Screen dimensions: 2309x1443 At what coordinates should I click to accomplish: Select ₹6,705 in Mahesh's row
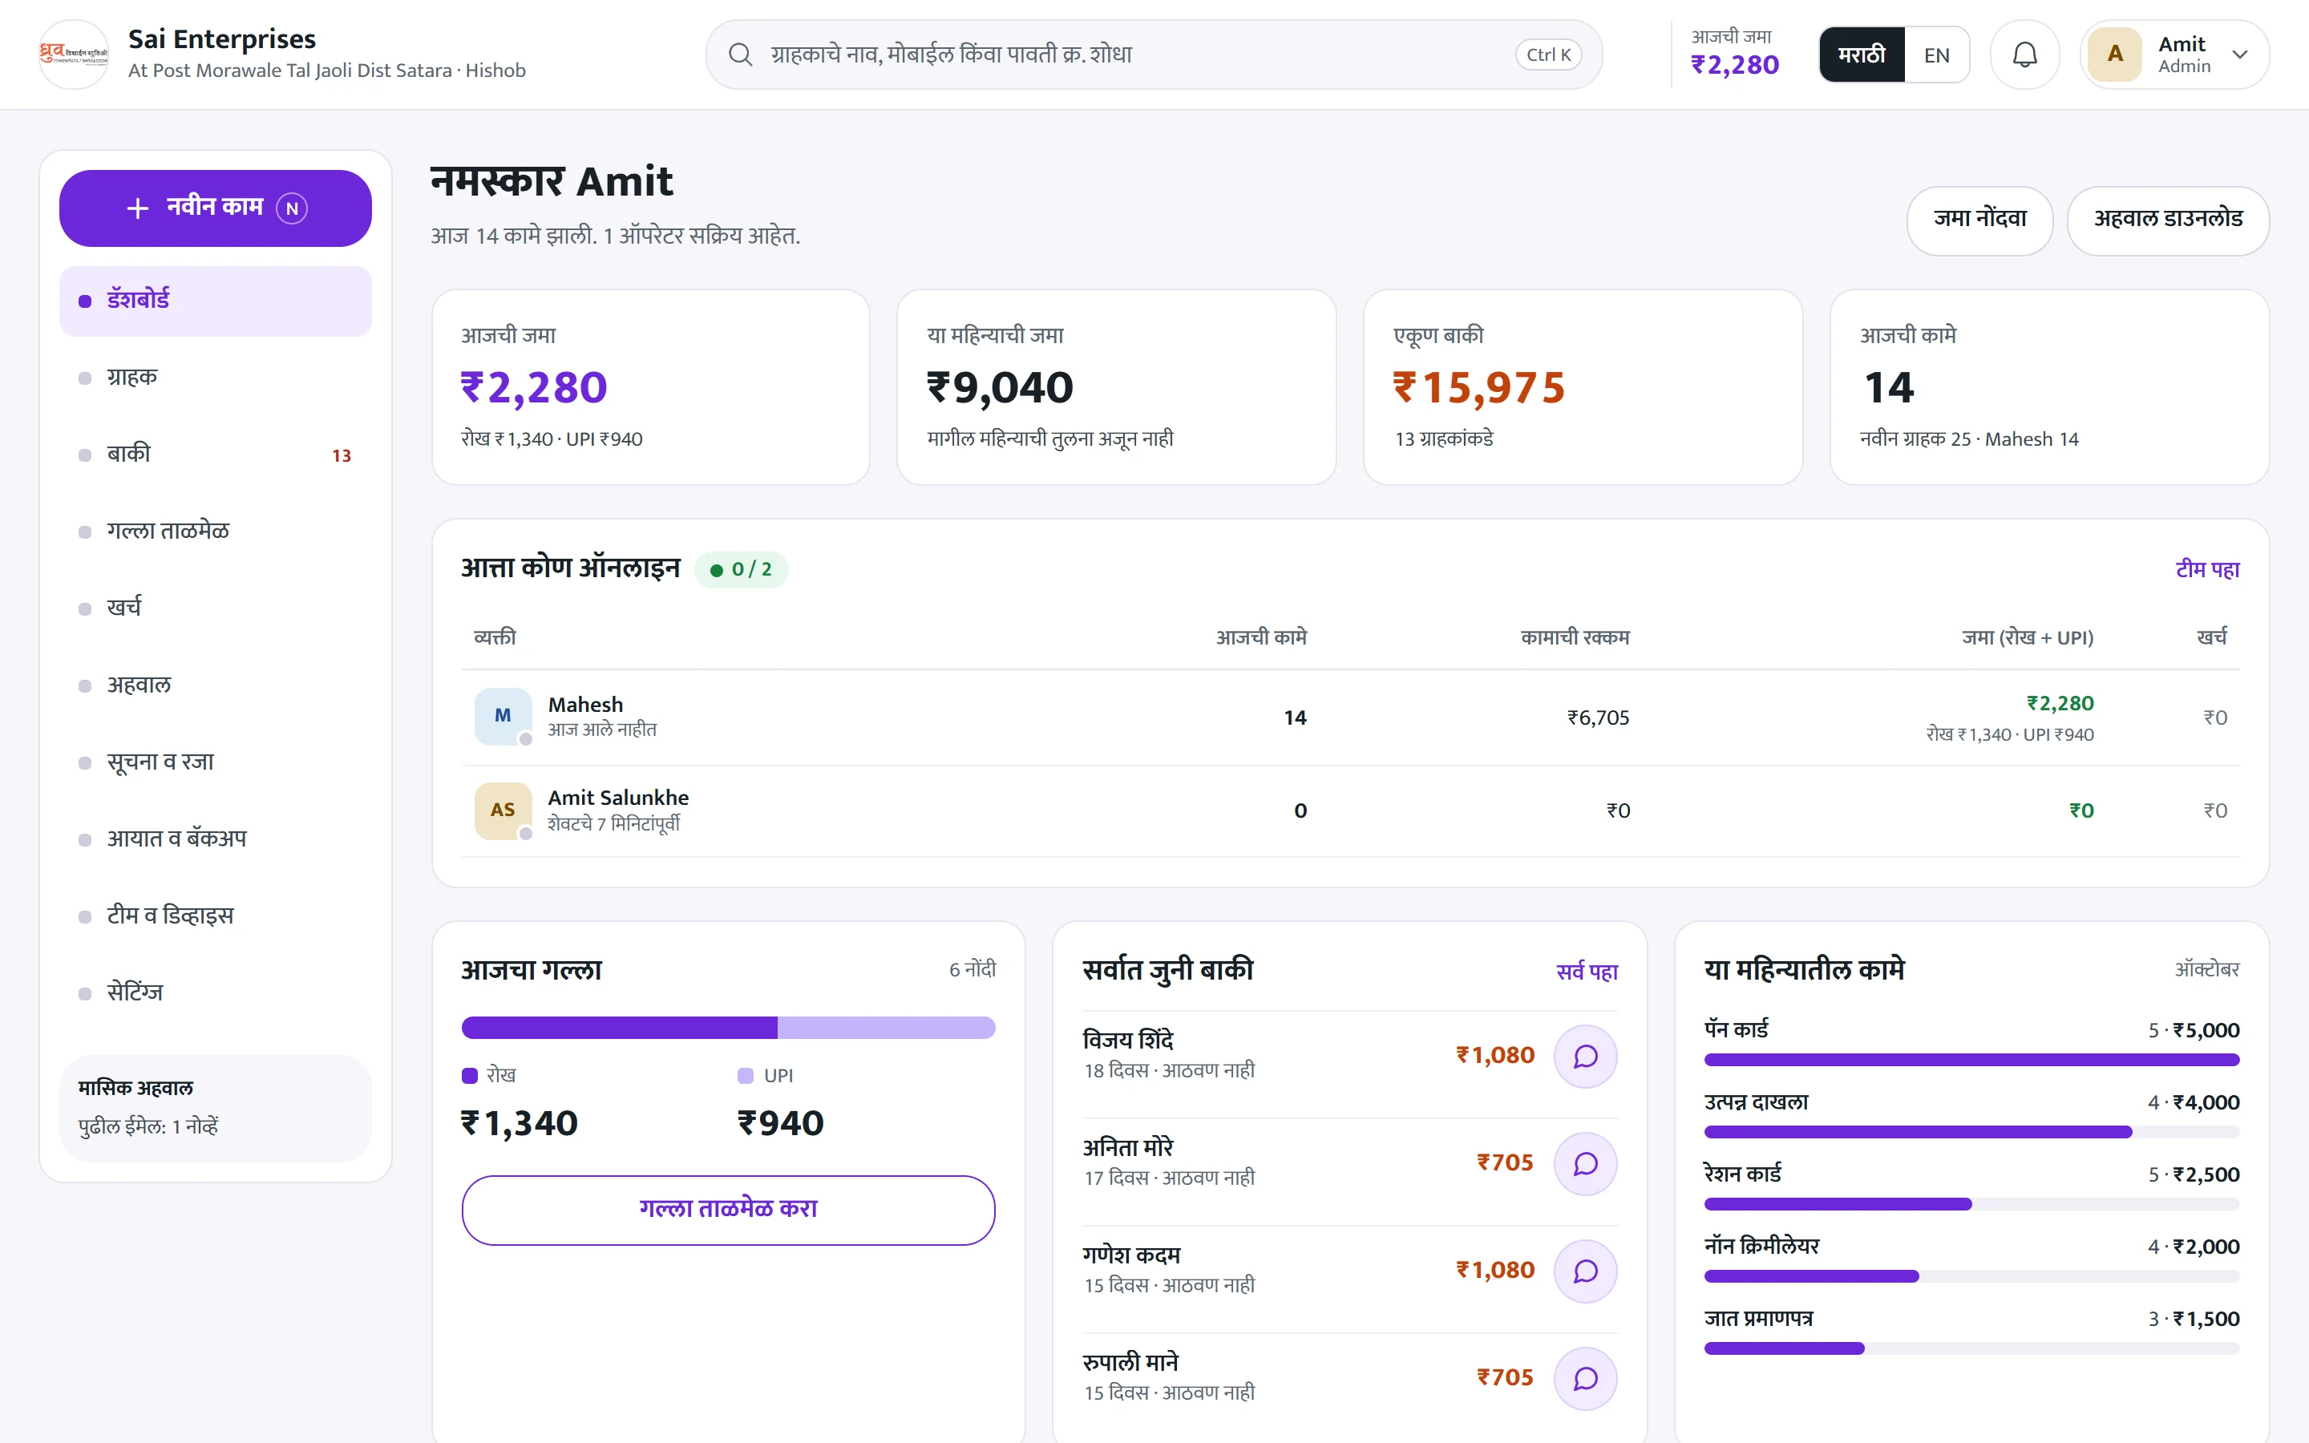(1598, 717)
